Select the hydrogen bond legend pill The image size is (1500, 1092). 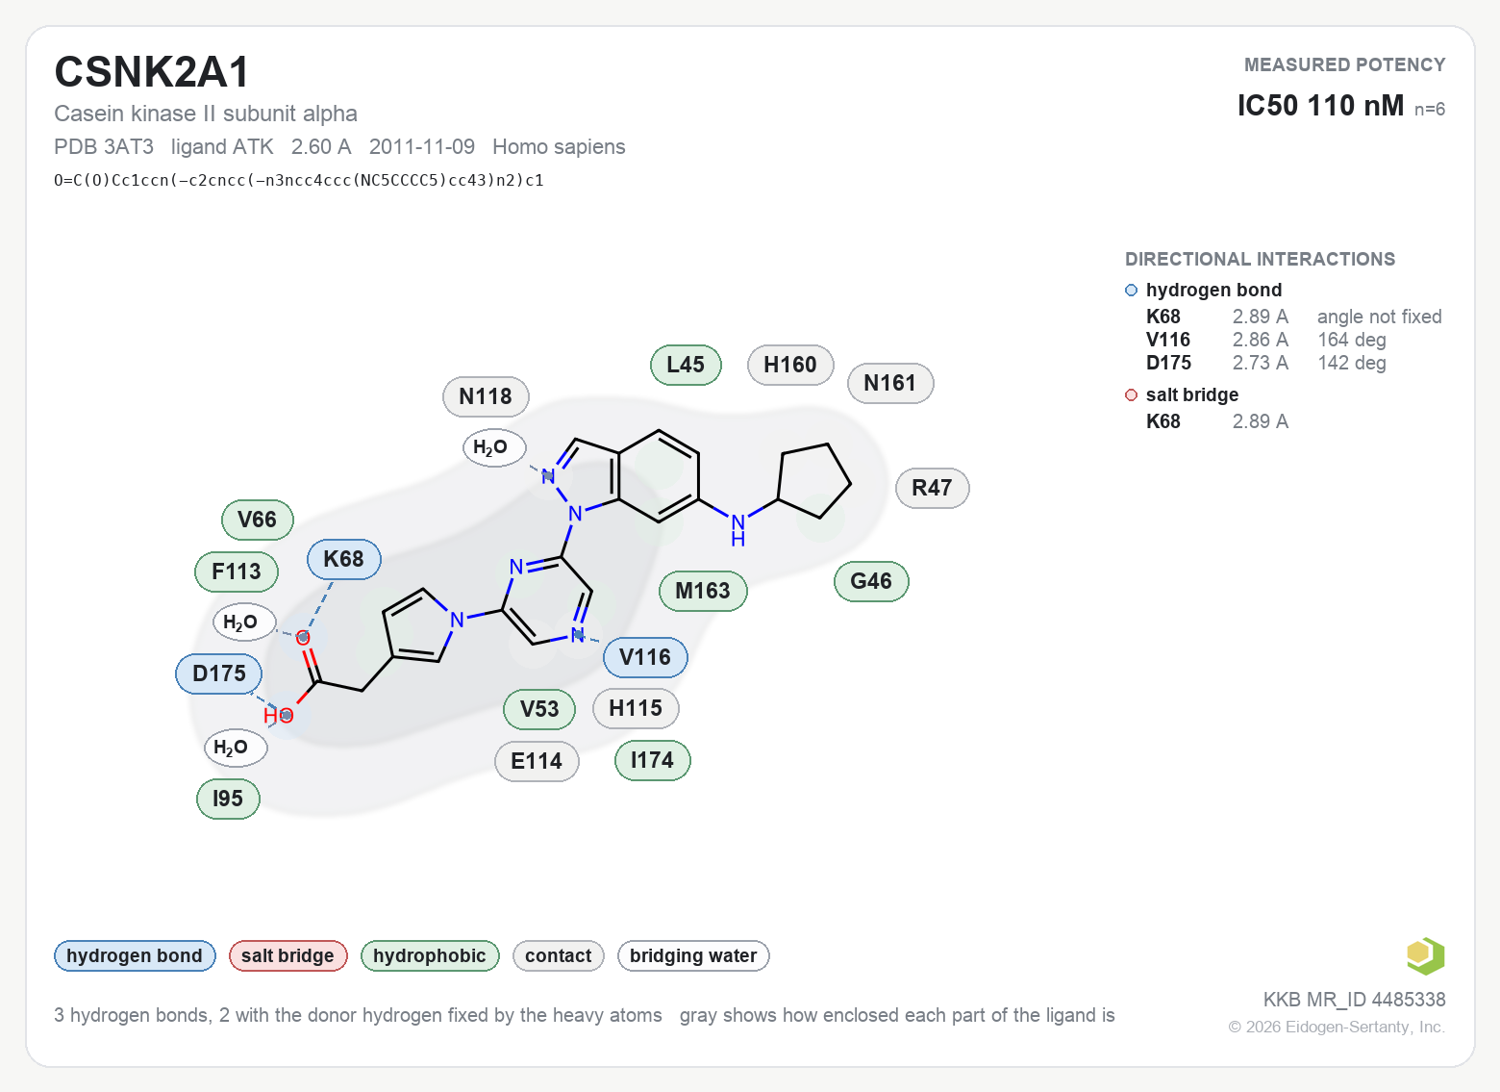(135, 955)
